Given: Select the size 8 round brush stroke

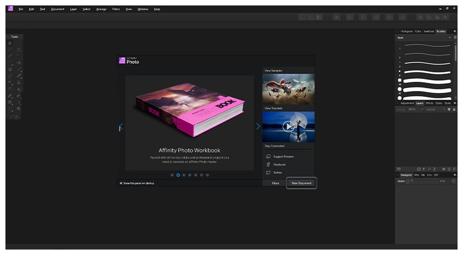Looking at the screenshot, I should tap(427, 72).
